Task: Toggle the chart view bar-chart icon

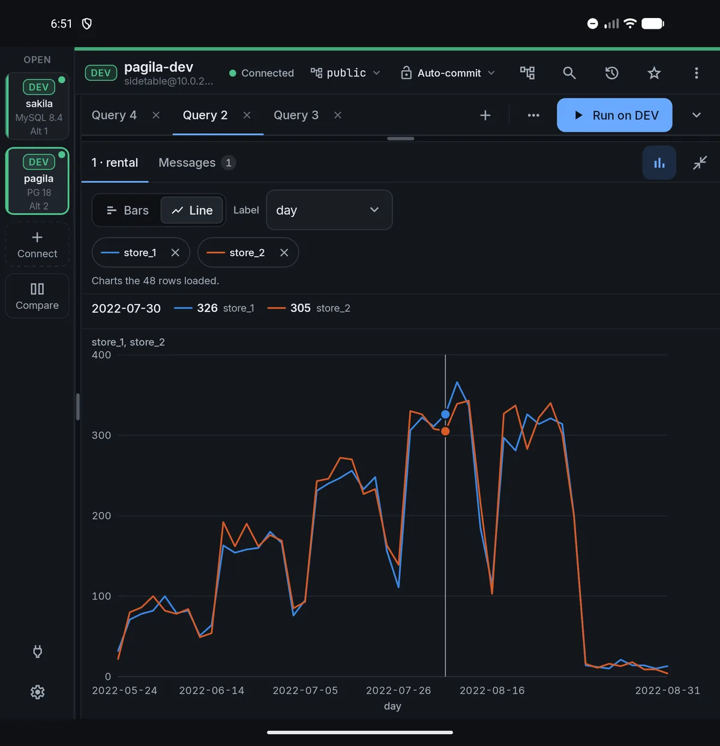Action: coord(659,163)
